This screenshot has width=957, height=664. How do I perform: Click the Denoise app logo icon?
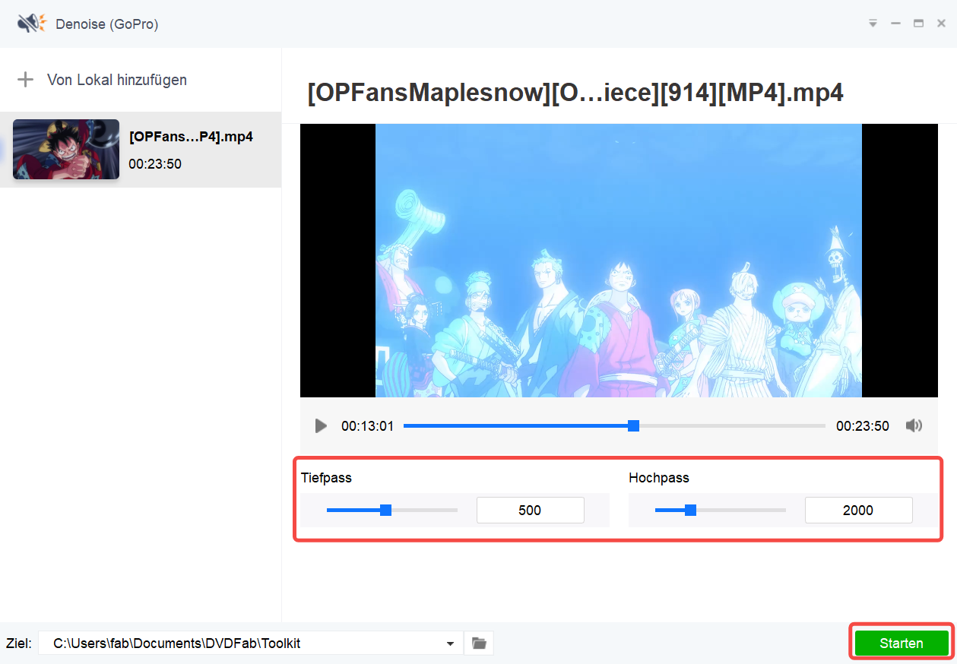(x=32, y=24)
